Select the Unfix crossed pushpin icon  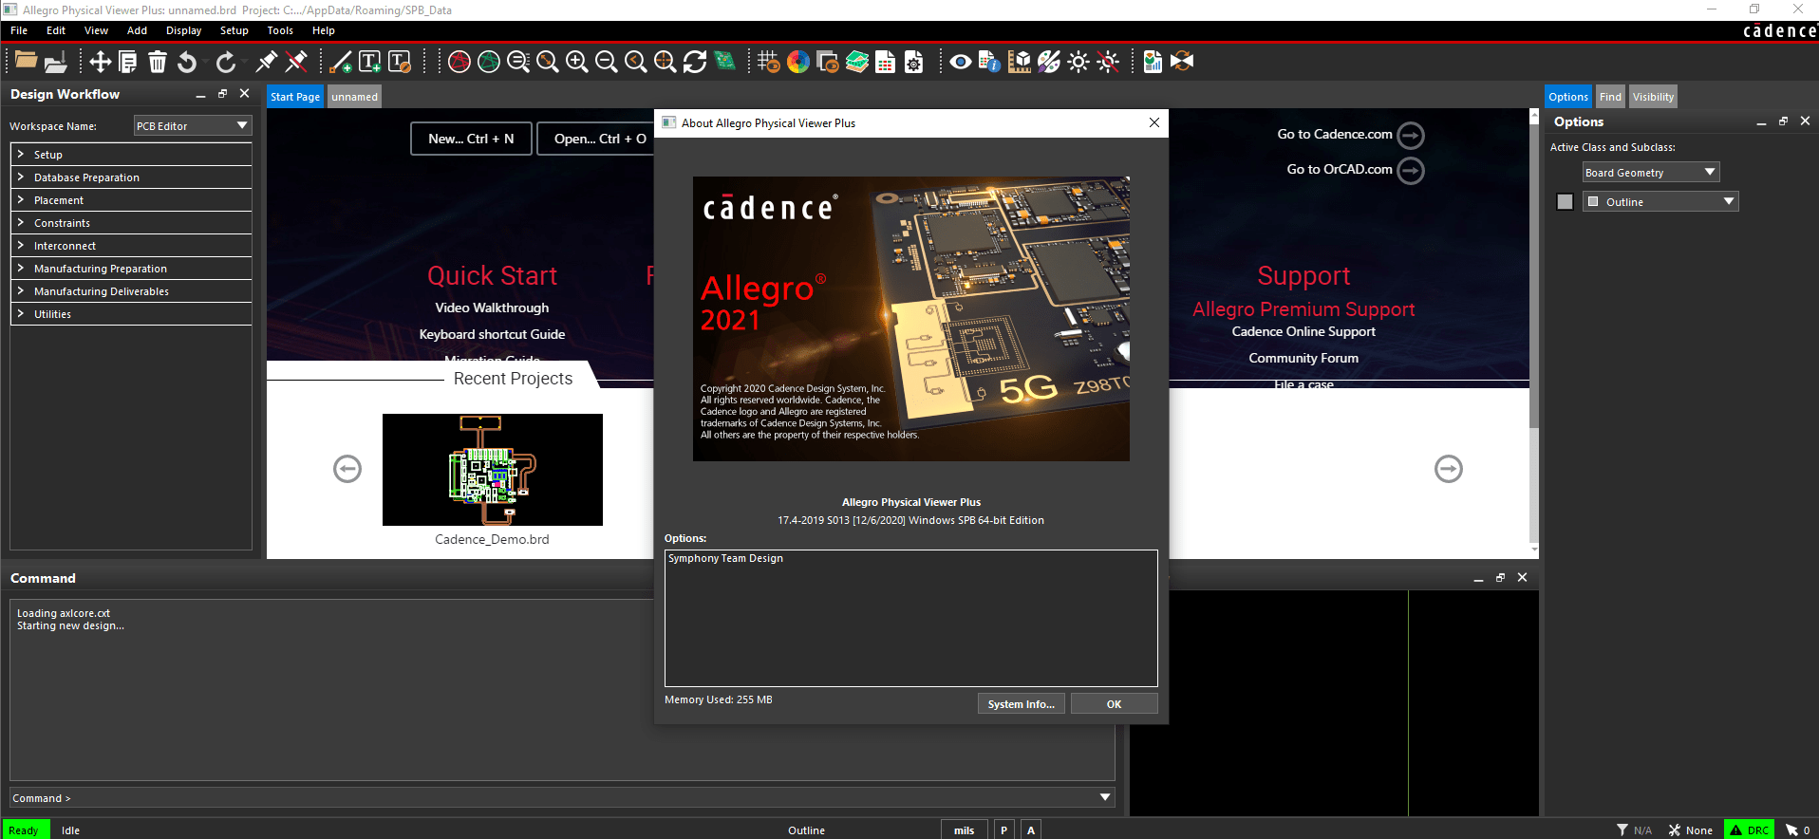[296, 62]
